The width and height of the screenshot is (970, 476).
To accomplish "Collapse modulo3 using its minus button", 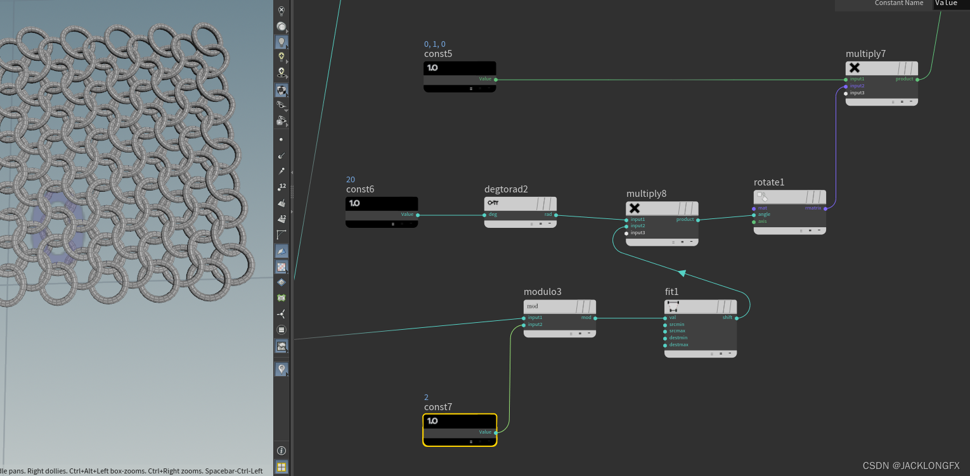I will [588, 333].
